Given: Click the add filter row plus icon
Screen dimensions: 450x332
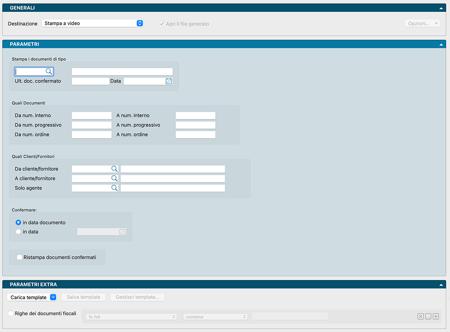Looking at the screenshot, I should pos(436,316).
